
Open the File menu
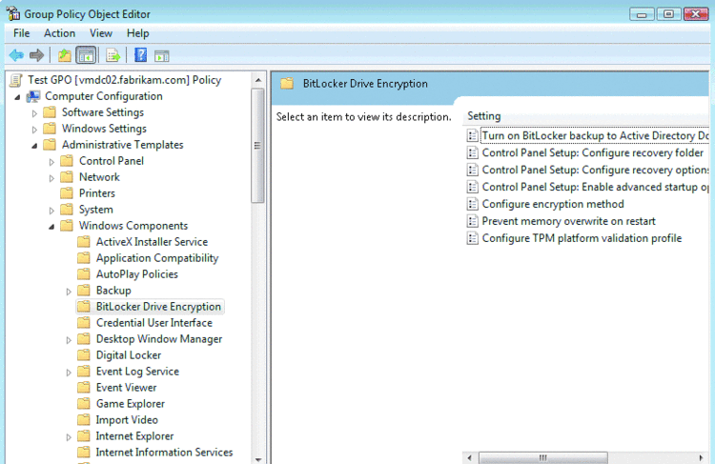tap(21, 33)
